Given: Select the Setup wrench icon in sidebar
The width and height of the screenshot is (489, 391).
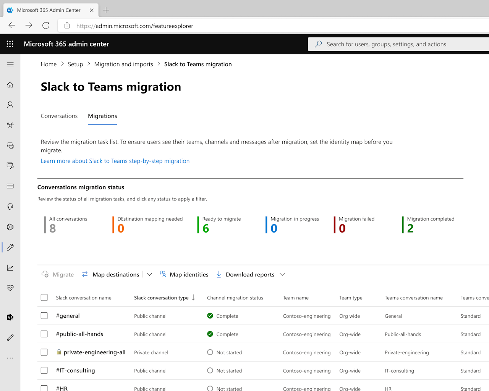Looking at the screenshot, I should 10,247.
